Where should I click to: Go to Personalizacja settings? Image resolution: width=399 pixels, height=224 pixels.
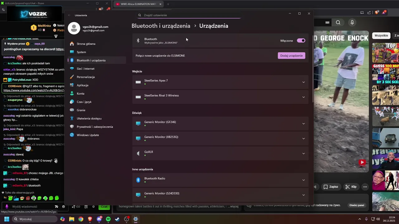click(x=97, y=77)
